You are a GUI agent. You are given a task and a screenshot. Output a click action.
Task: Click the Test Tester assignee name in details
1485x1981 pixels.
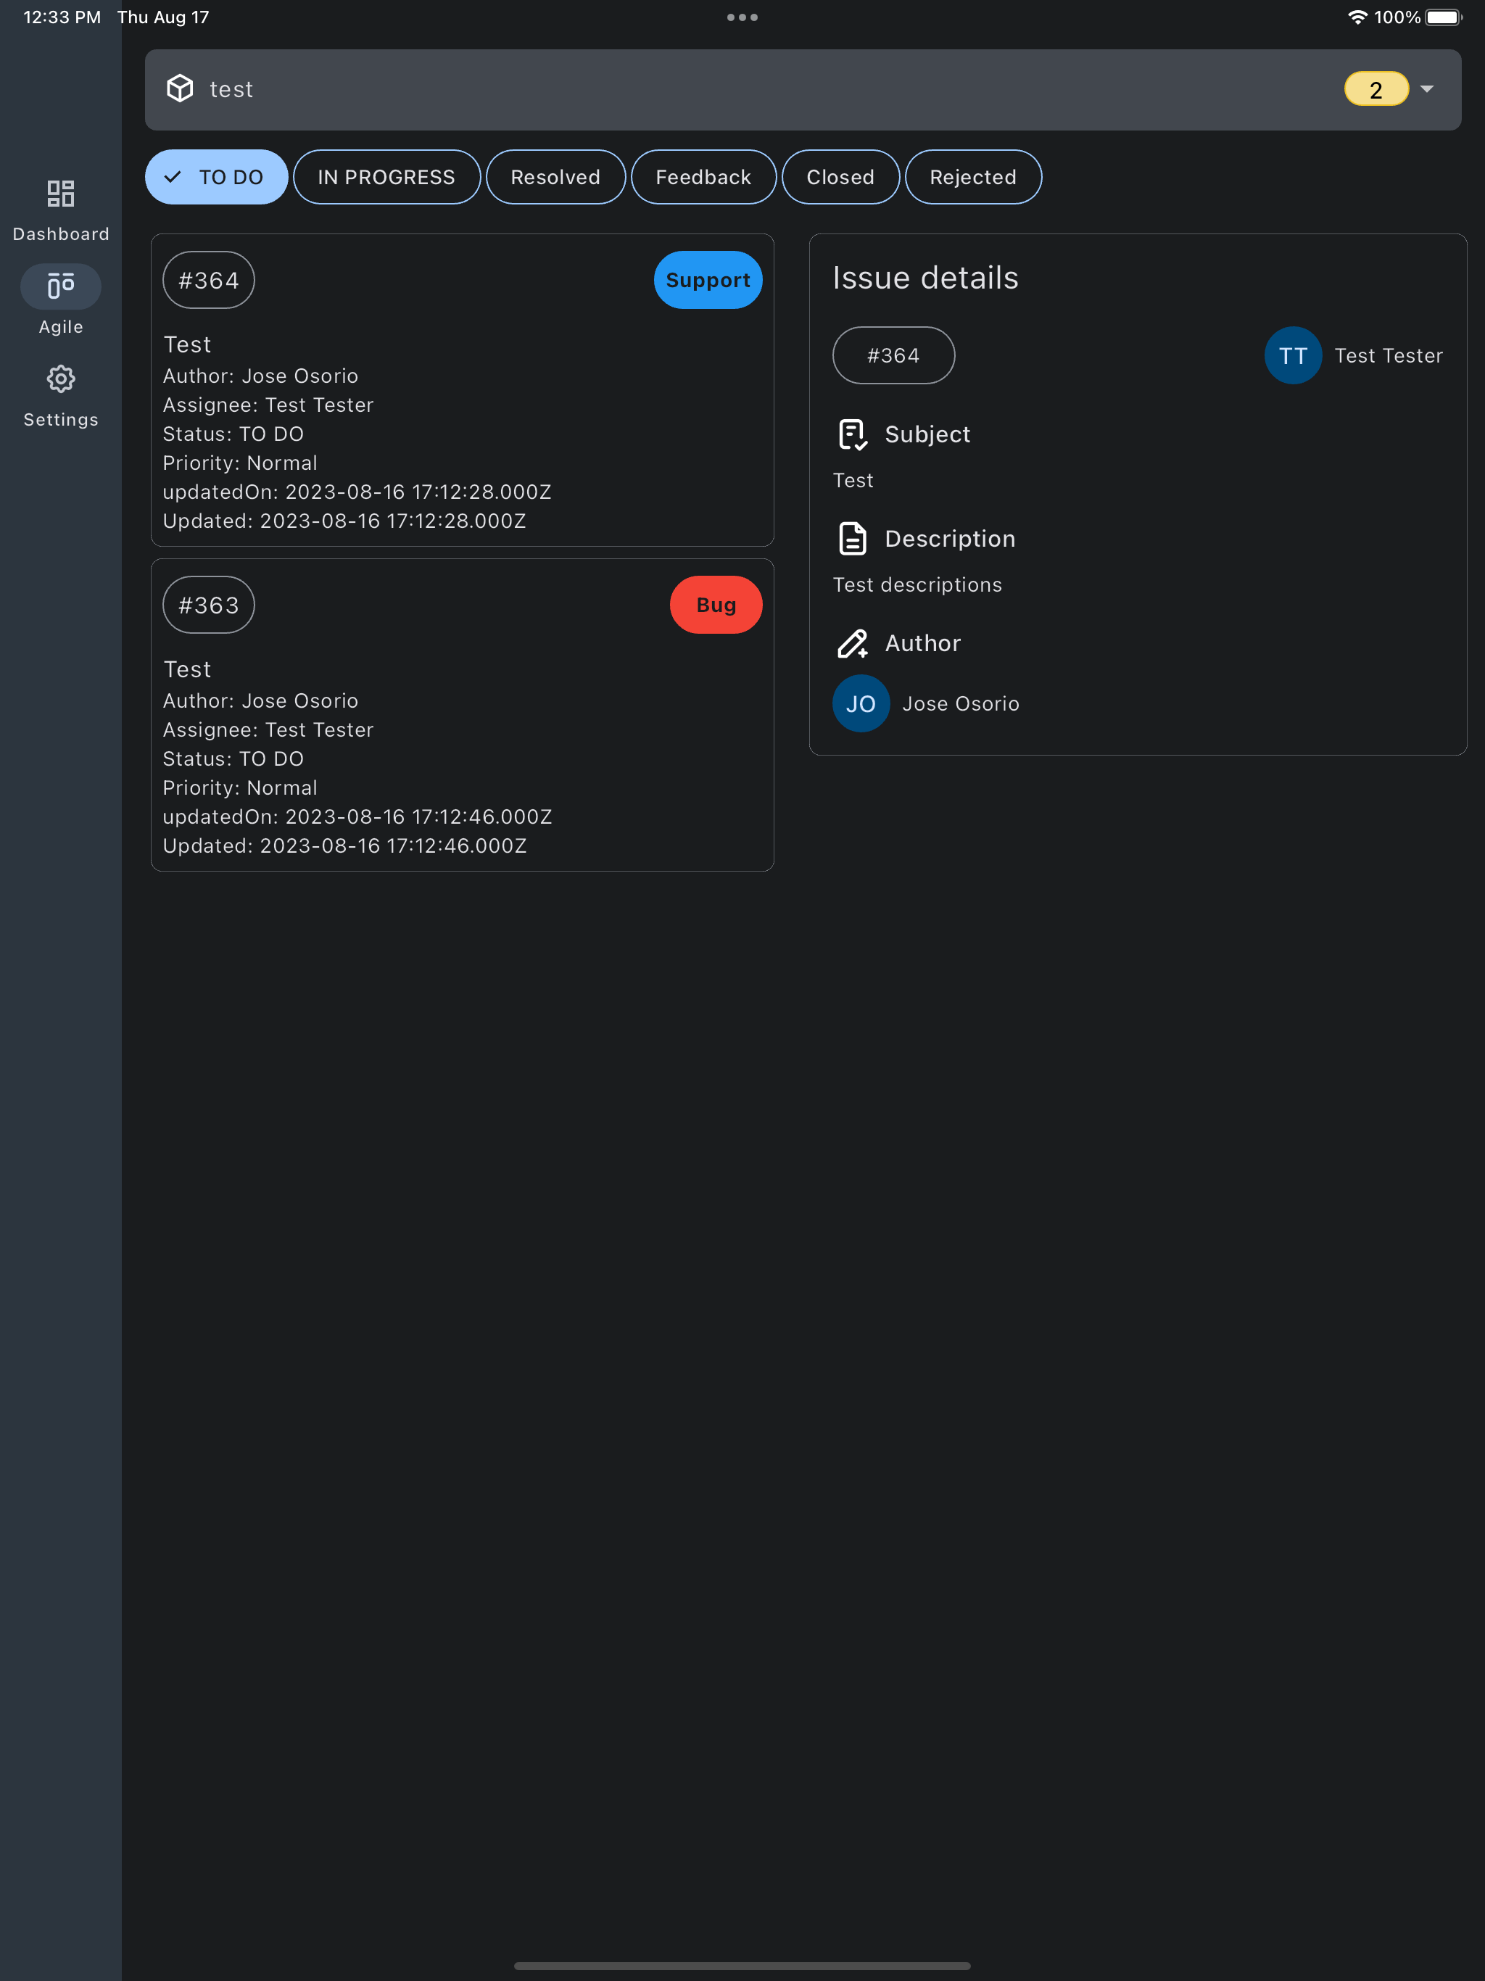(1389, 355)
